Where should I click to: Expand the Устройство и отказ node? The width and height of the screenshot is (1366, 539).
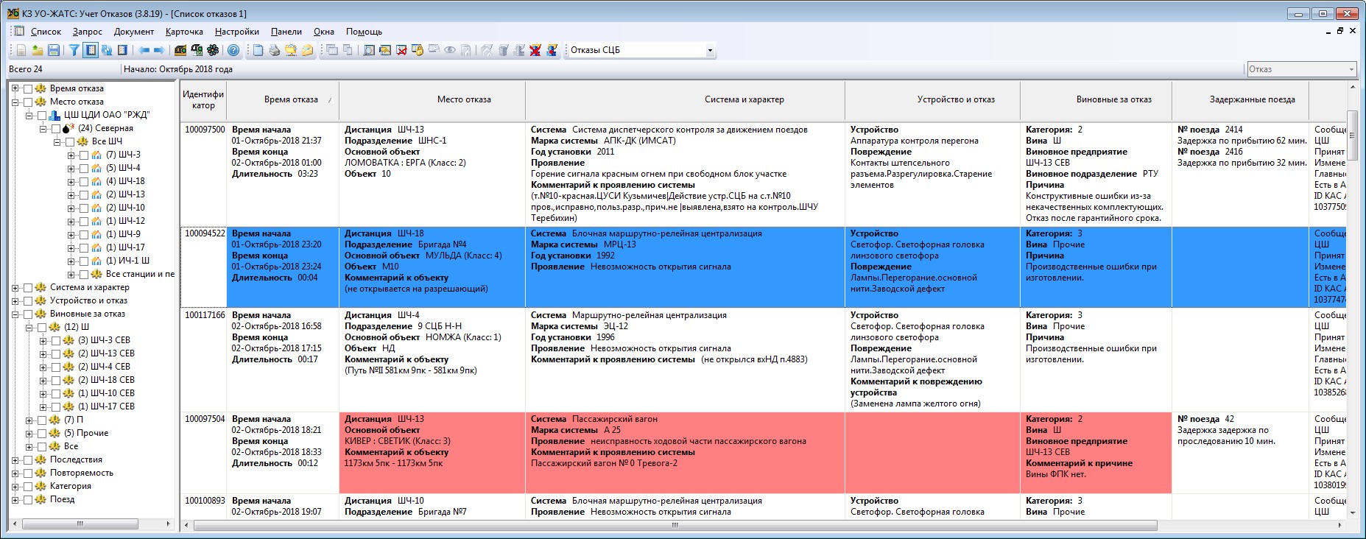point(15,300)
